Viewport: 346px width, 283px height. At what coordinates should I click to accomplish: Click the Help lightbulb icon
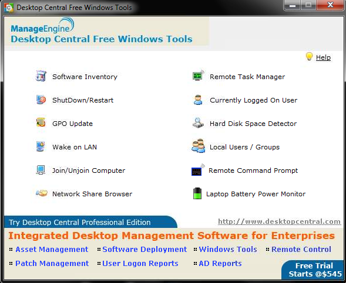309,57
